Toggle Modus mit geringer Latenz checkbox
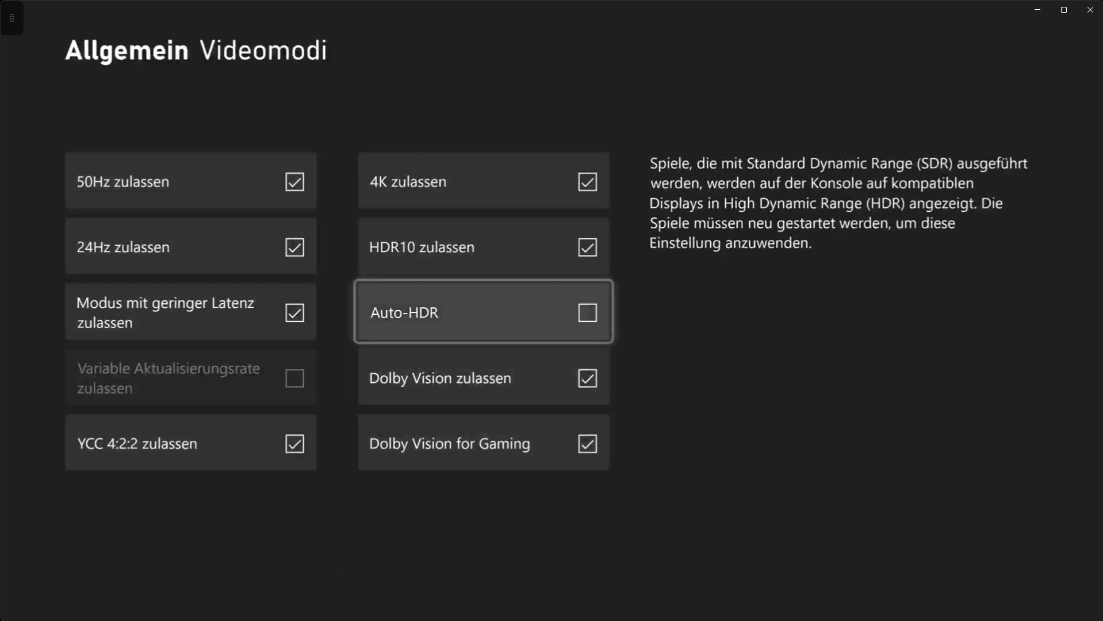Viewport: 1103px width, 621px height. (x=294, y=313)
